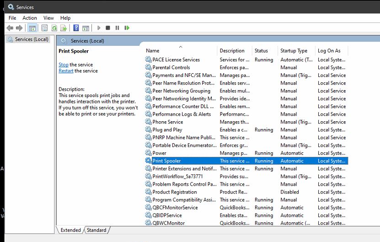Sort by the Startup Type column header
The height and width of the screenshot is (242, 380).
(x=296, y=51)
